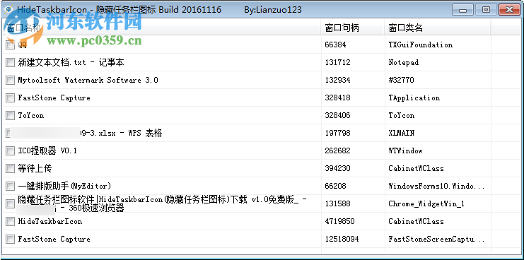The width and height of the screenshot is (524, 260).
Task: Click the Notepad class name cell
Action: [x=403, y=62]
